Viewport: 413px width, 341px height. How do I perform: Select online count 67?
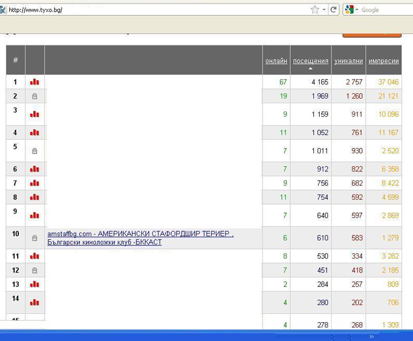[283, 82]
